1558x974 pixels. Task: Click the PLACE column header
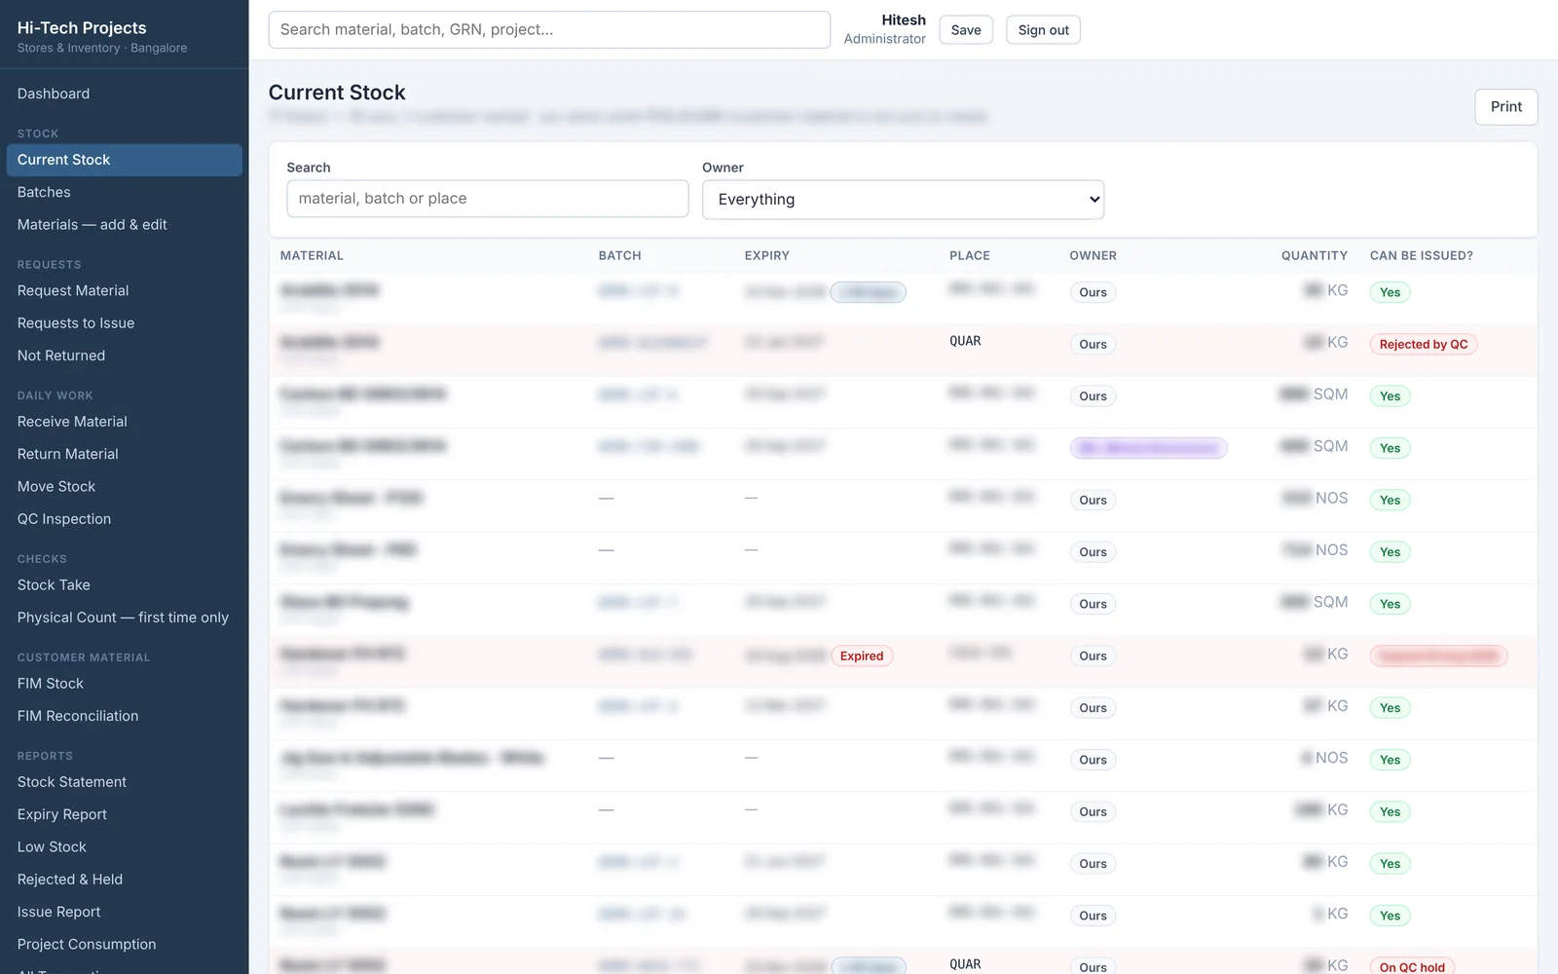[x=970, y=256]
